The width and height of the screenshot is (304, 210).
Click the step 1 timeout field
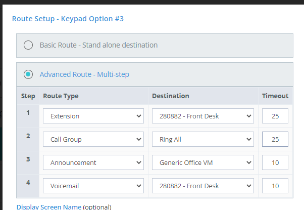(x=275, y=116)
